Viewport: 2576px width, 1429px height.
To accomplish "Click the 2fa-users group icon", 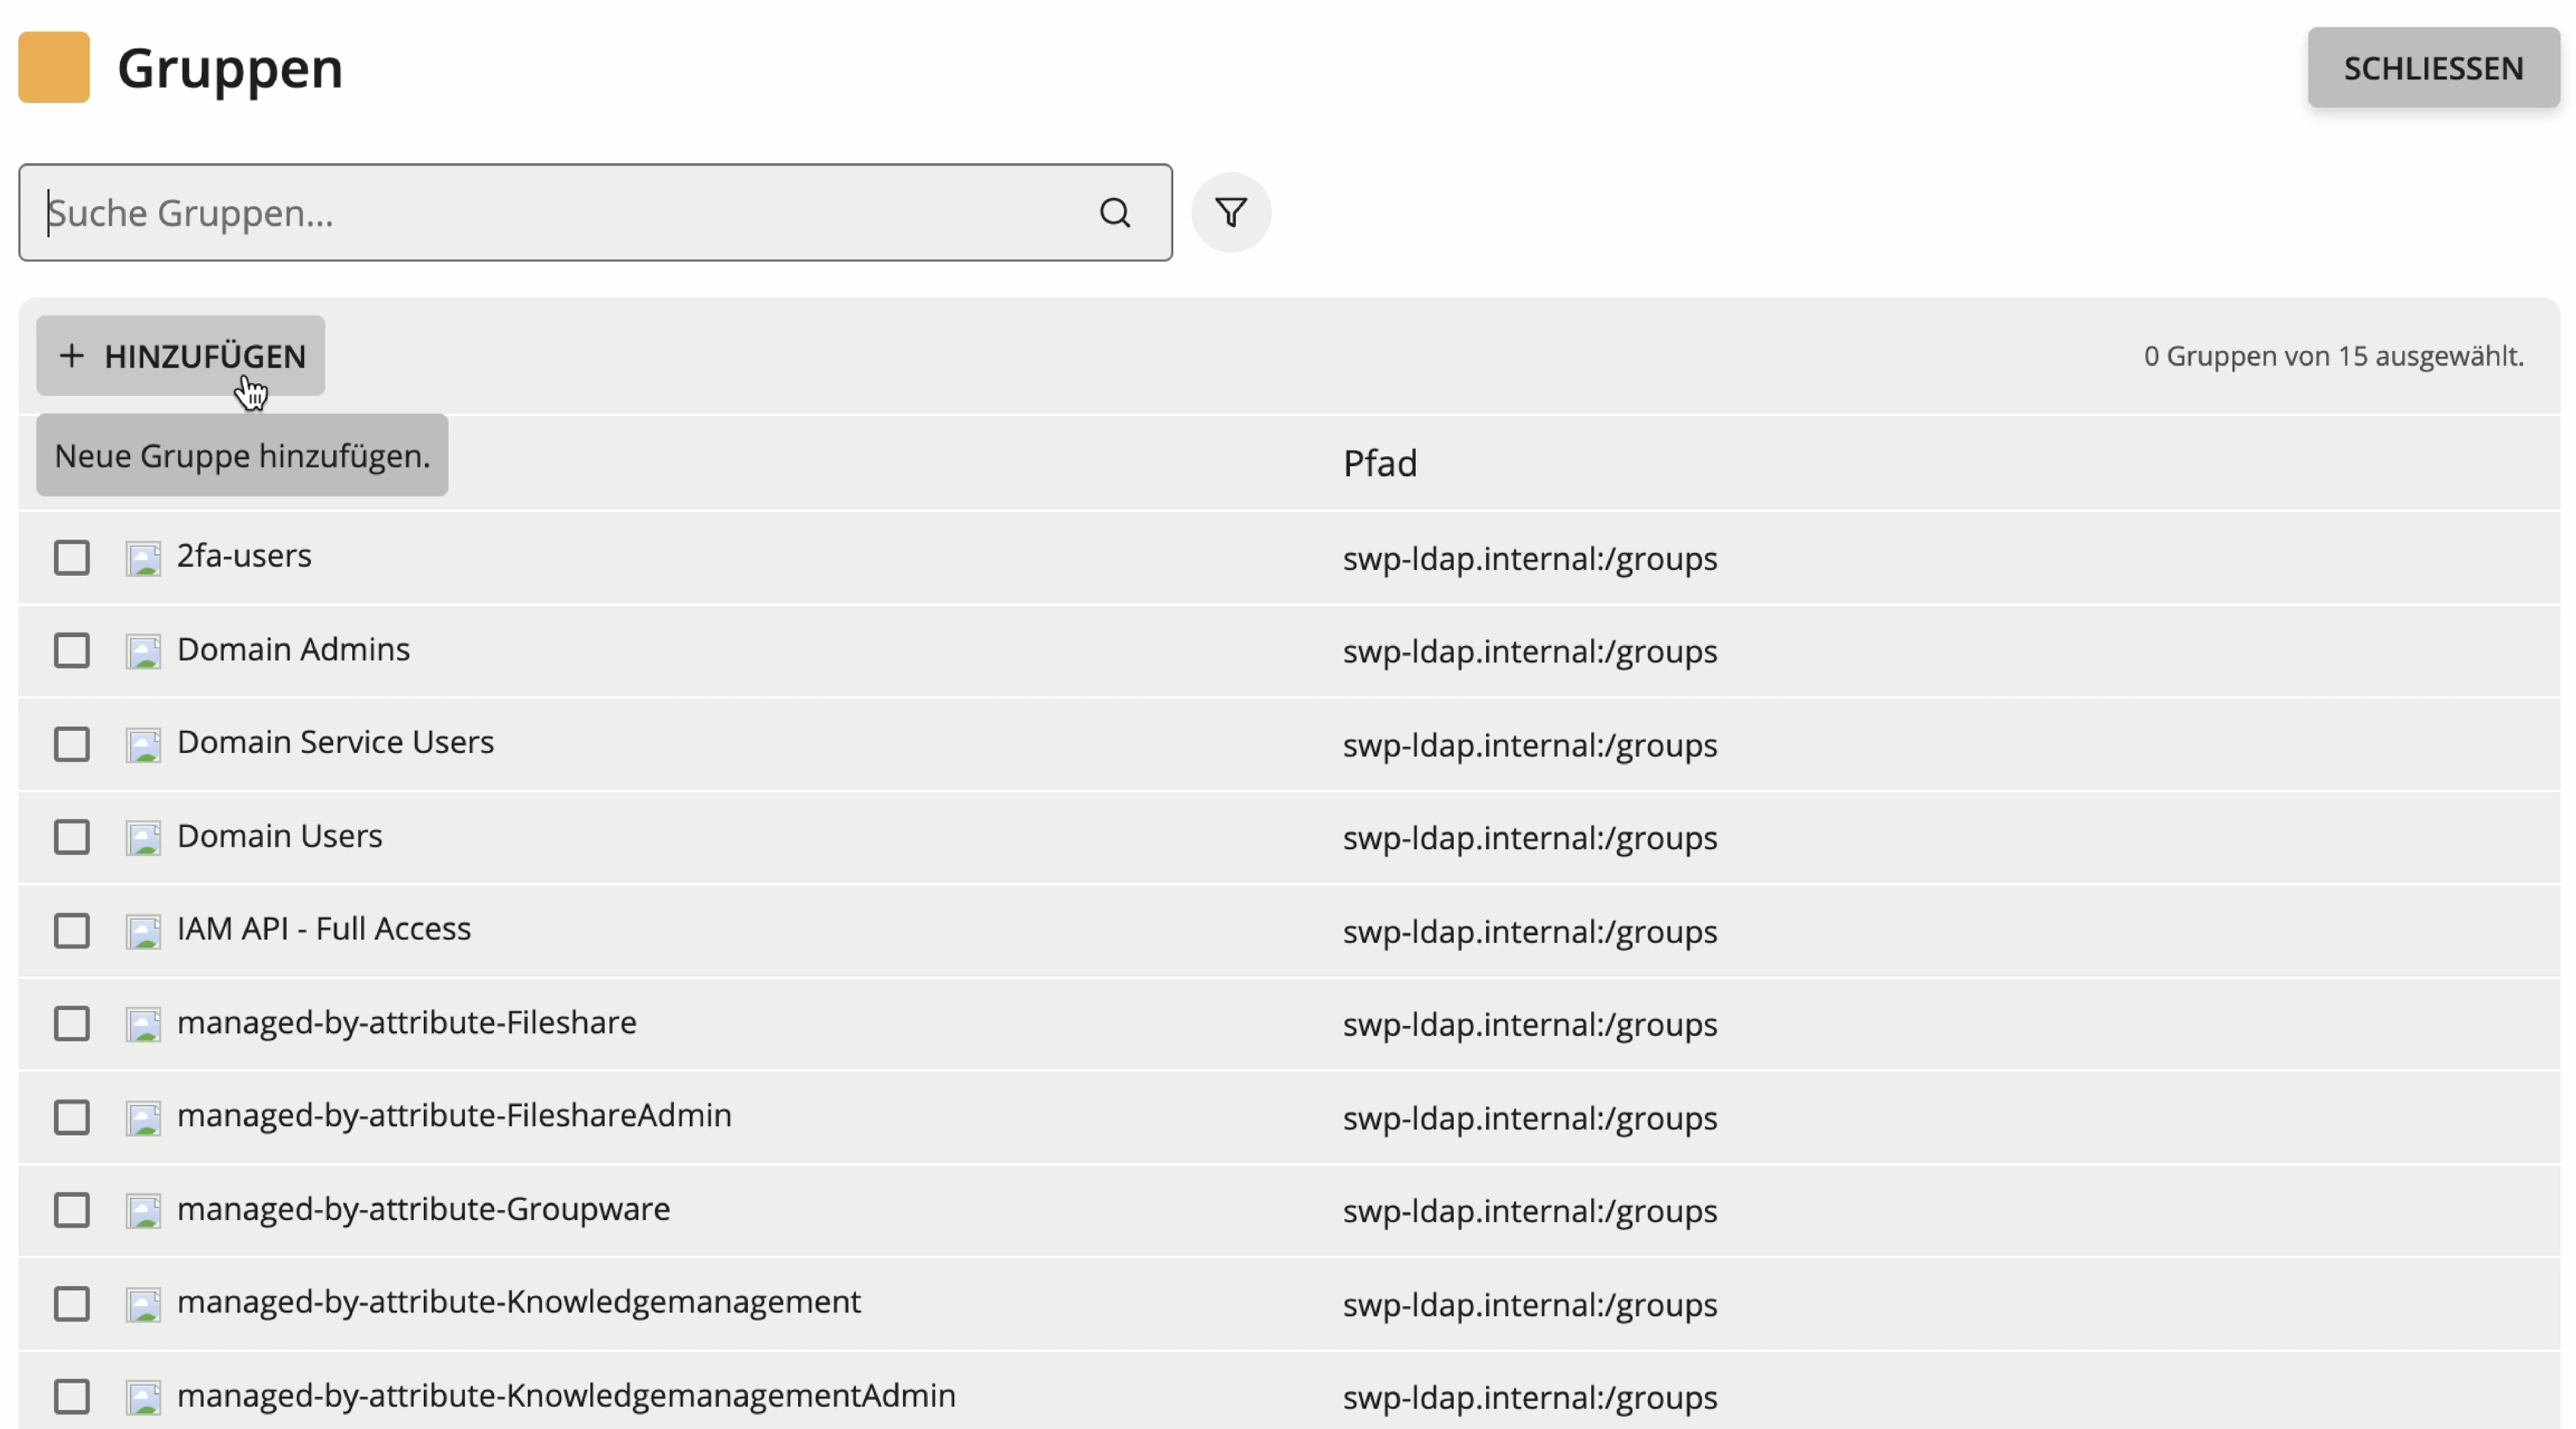I will (x=143, y=558).
